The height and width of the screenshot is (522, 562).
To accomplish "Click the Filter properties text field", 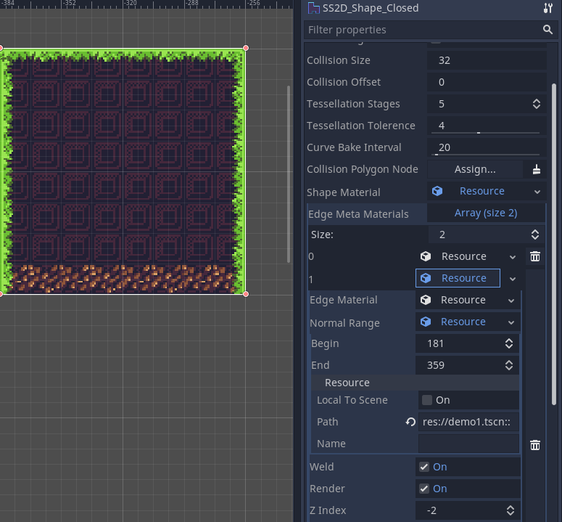I will click(x=421, y=30).
